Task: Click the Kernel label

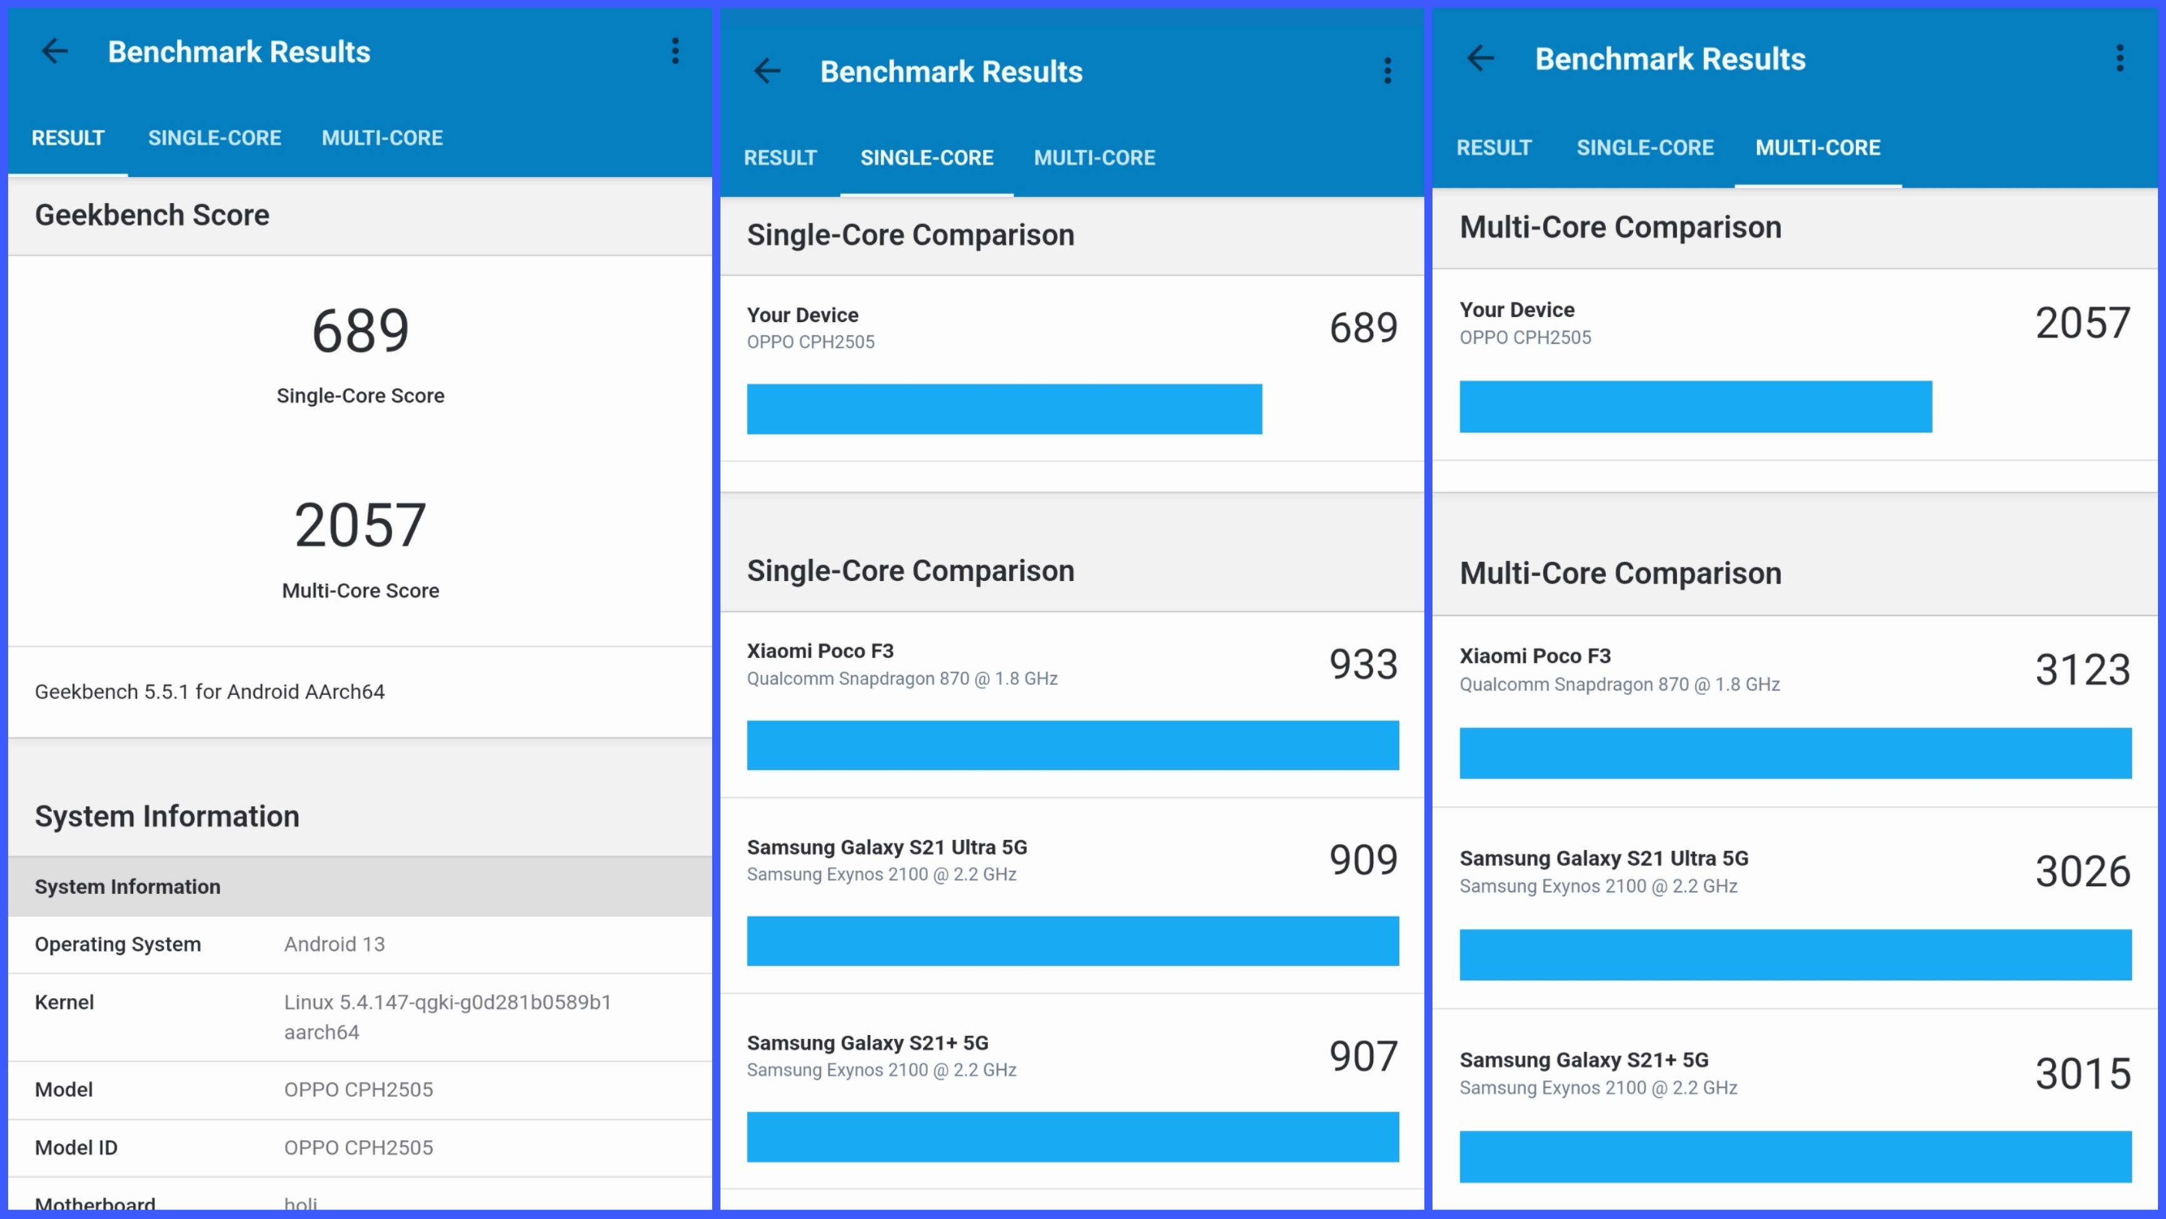Action: click(64, 1003)
